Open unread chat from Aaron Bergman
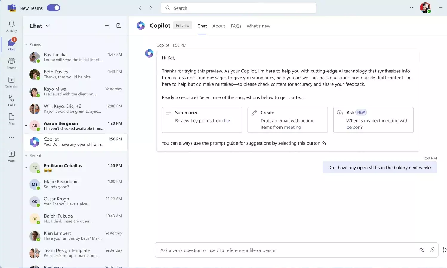 click(x=75, y=126)
